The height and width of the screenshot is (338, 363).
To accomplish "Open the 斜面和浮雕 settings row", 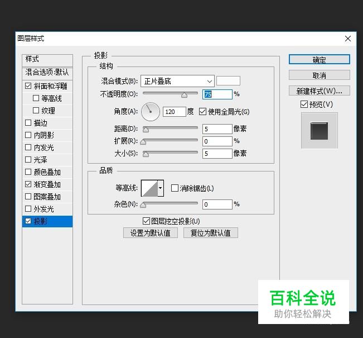I will pos(47,86).
